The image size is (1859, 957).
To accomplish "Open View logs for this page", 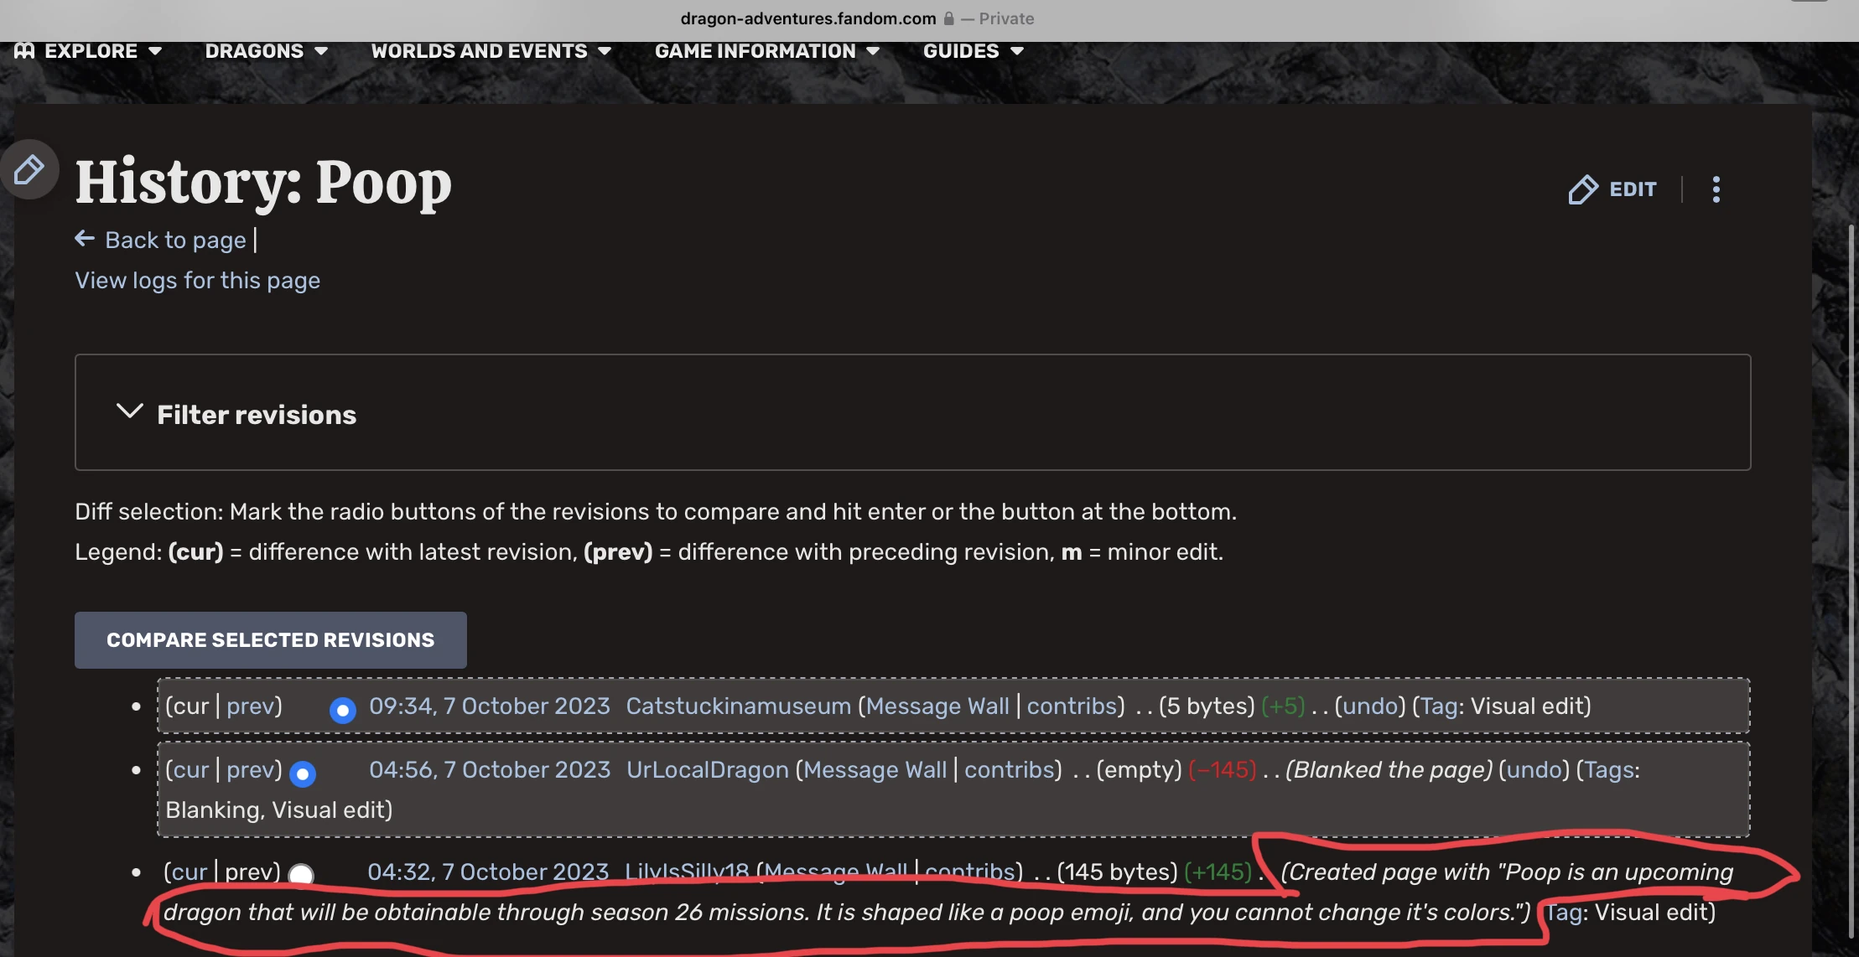I will tap(197, 280).
